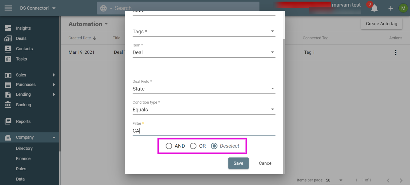Save the auto-tag rule
This screenshot has width=410, height=185.
click(238, 163)
